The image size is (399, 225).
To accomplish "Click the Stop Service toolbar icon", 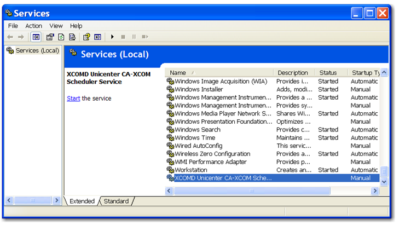I will [x=123, y=37].
